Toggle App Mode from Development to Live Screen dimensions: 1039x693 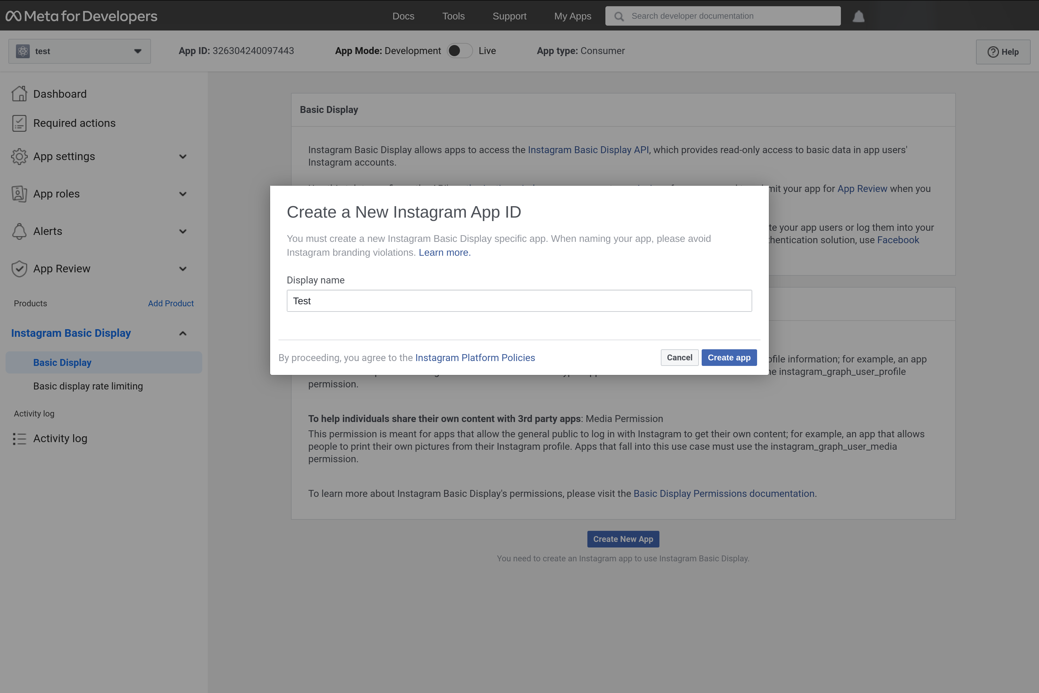click(460, 50)
